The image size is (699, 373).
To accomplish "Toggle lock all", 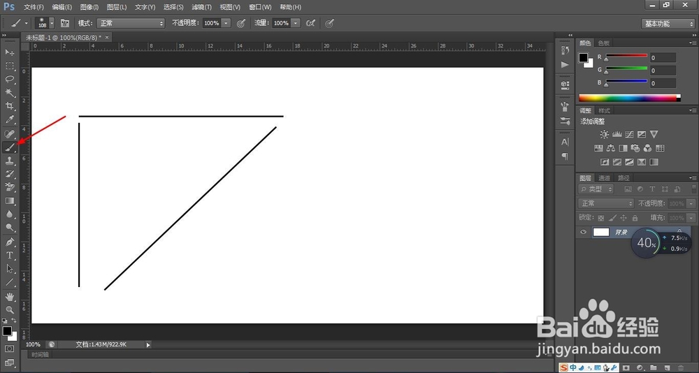I will 635,218.
